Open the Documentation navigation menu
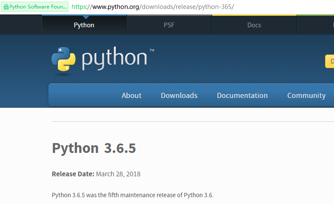The height and width of the screenshot is (204, 334). pyautogui.click(x=242, y=95)
